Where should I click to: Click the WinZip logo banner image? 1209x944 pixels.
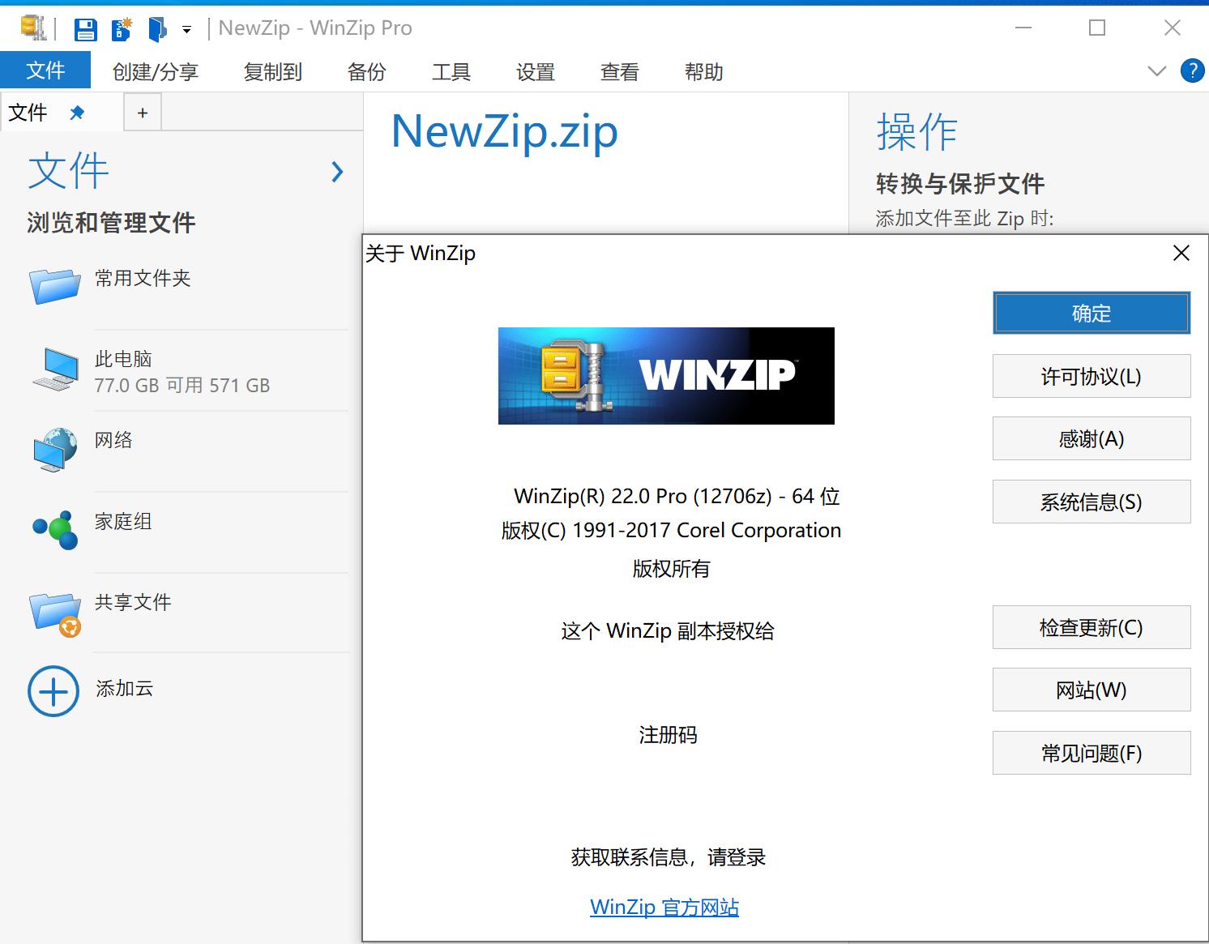click(666, 376)
